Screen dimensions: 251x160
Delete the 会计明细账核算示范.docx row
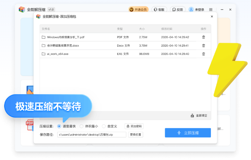[x=203, y=45]
